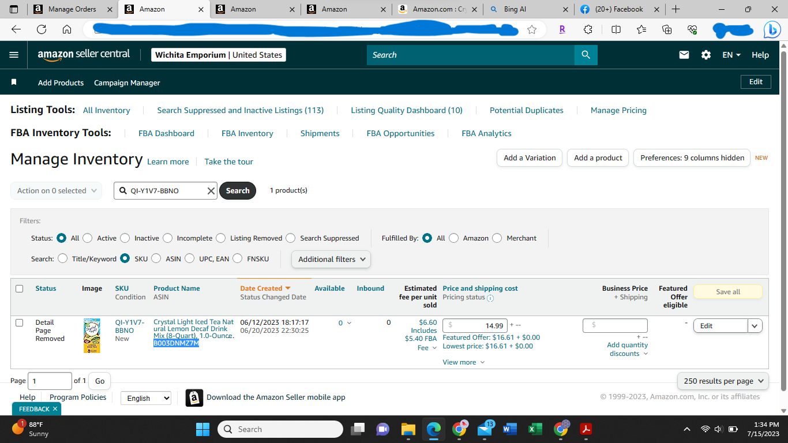
Task: Click pricing status info icon
Action: (490, 298)
